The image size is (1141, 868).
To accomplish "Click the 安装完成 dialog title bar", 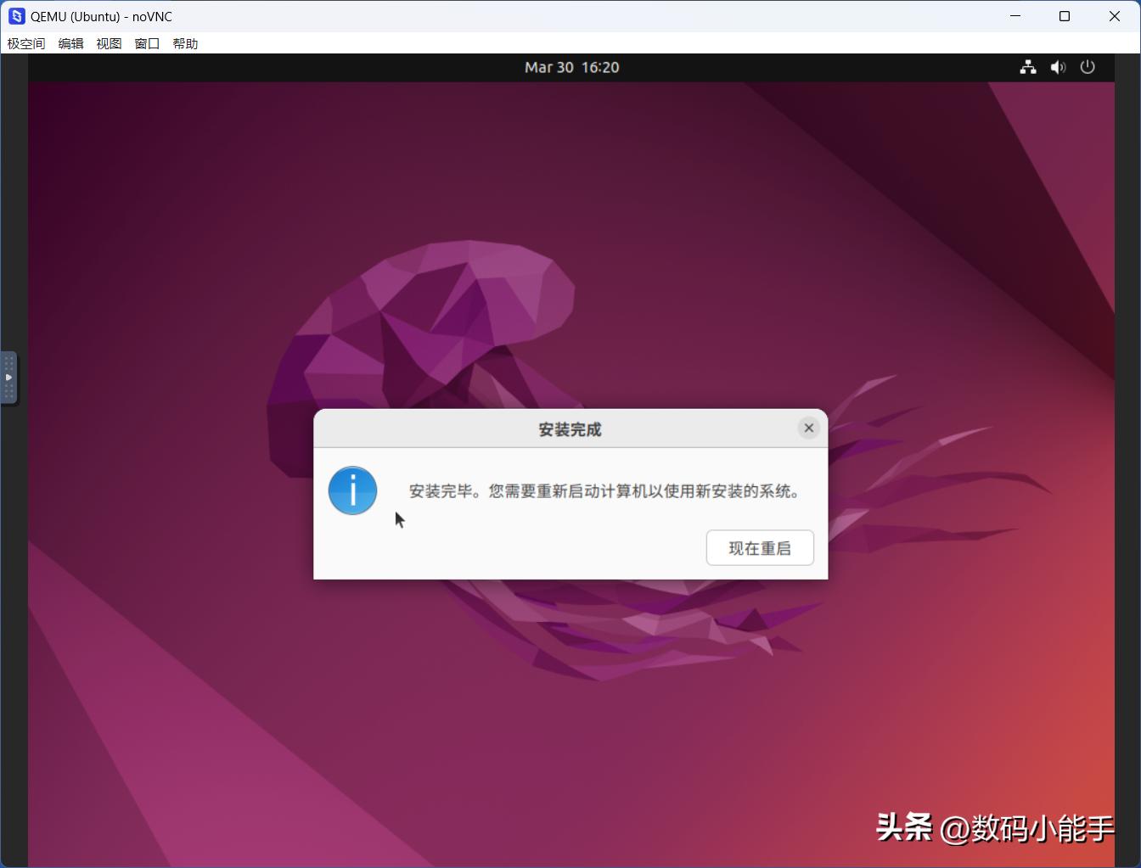I will (569, 429).
